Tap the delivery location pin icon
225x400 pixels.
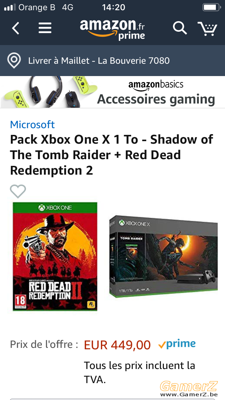pyautogui.click(x=14, y=61)
